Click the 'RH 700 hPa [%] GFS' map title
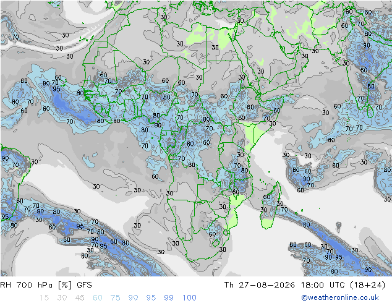Screen dimensions: 392x303 (46, 285)
